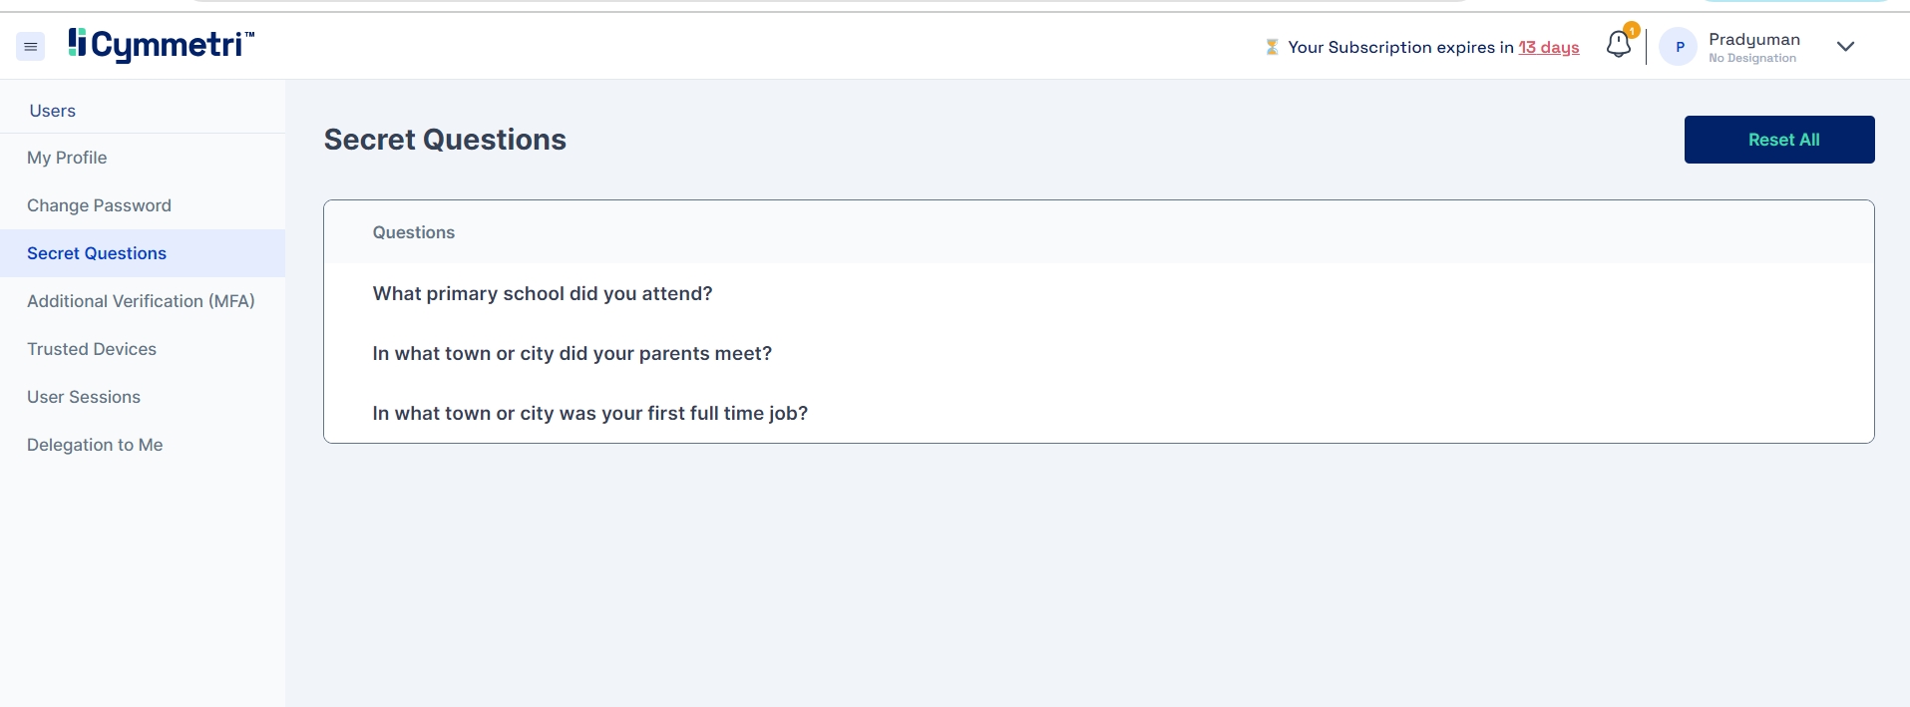View User Sessions page
This screenshot has width=1910, height=707.
pyautogui.click(x=84, y=397)
